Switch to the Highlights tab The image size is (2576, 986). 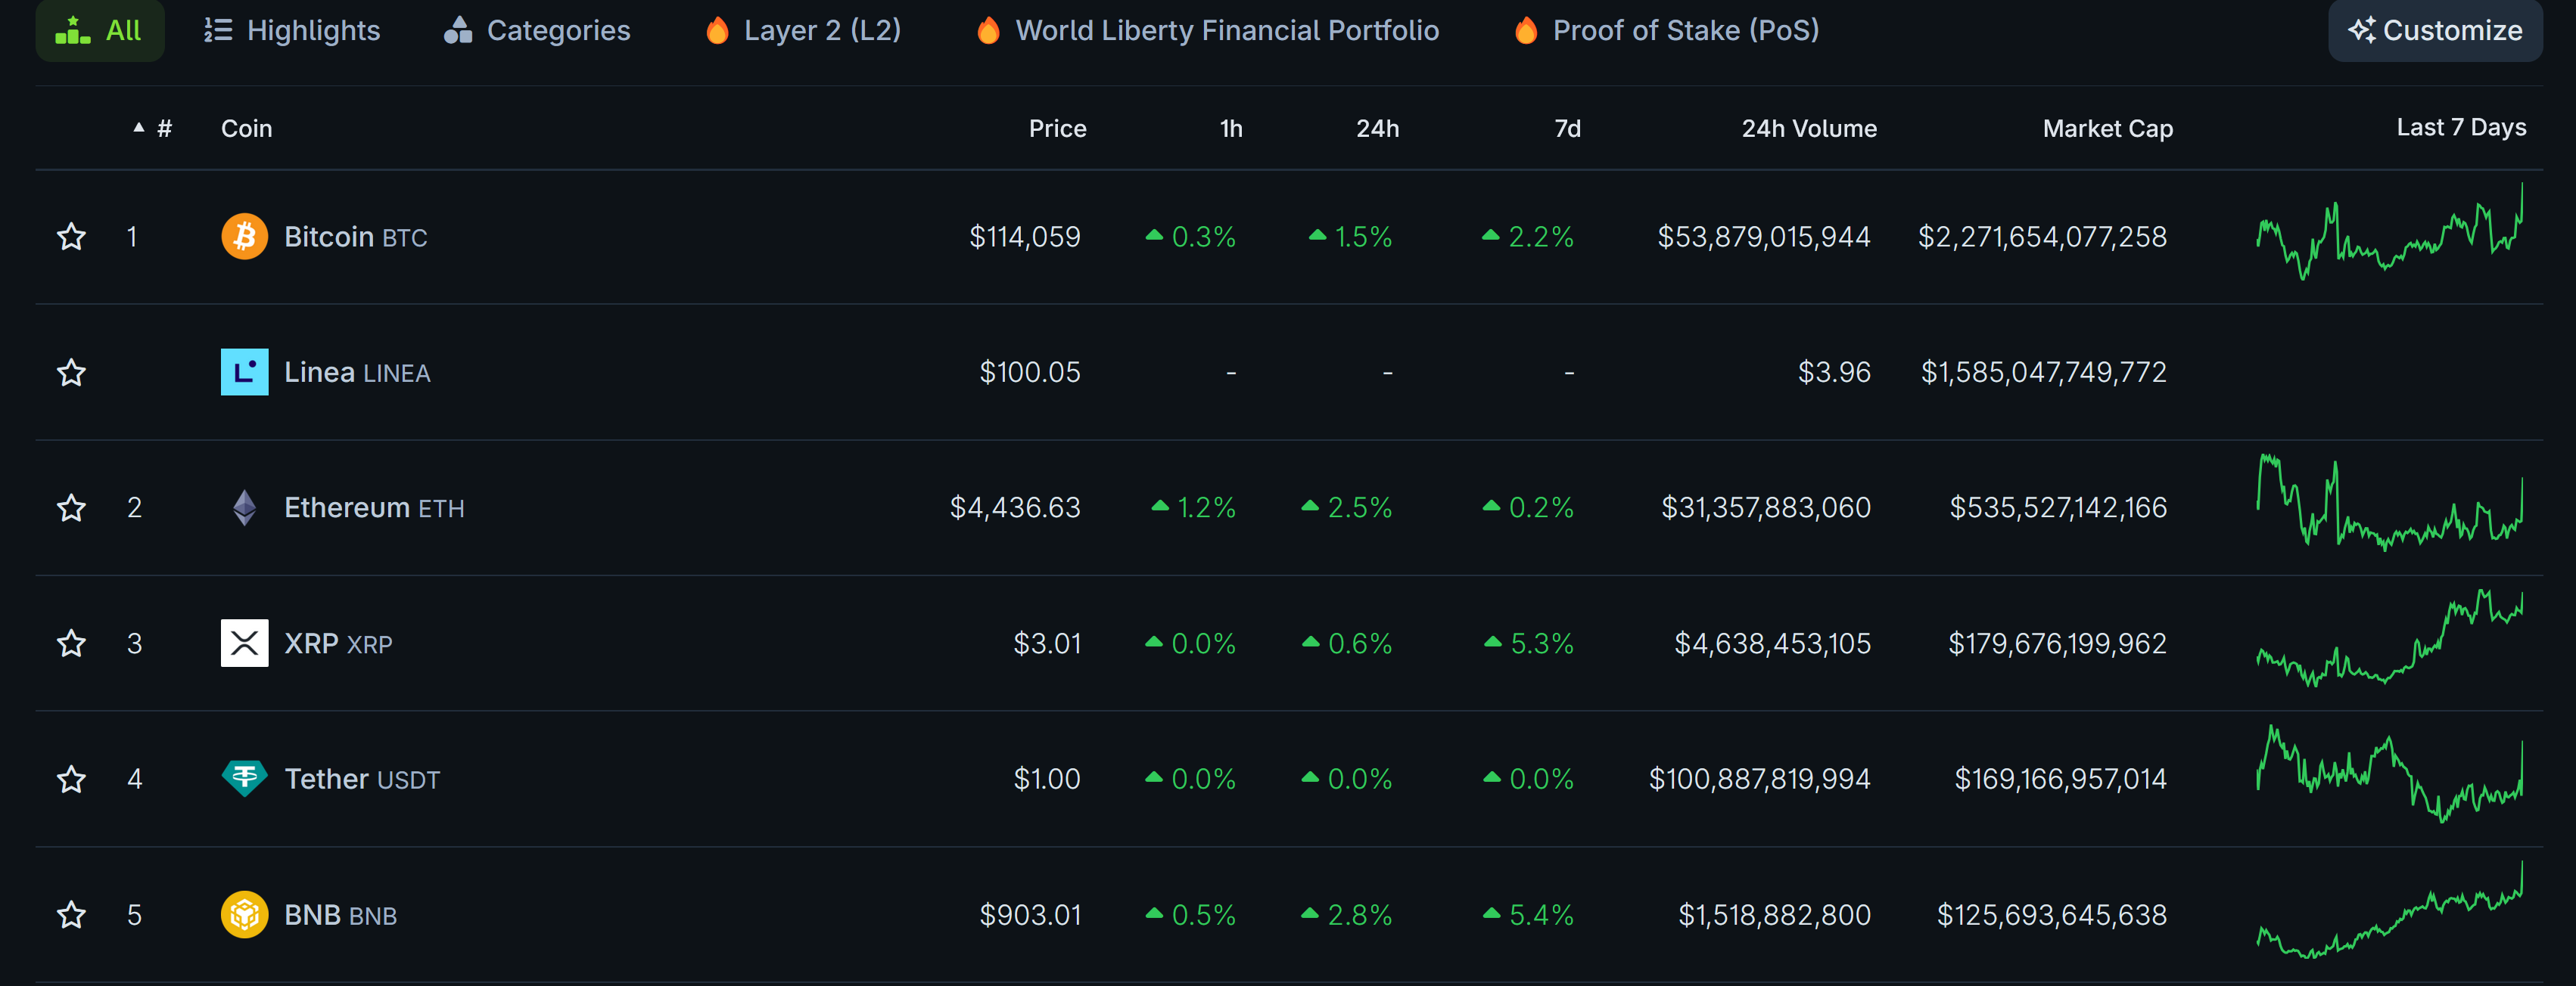[291, 30]
